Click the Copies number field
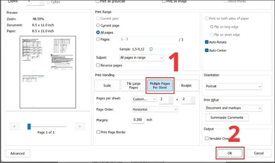Viewport: 275px width, 163px height. pyautogui.click(x=36, y=2)
